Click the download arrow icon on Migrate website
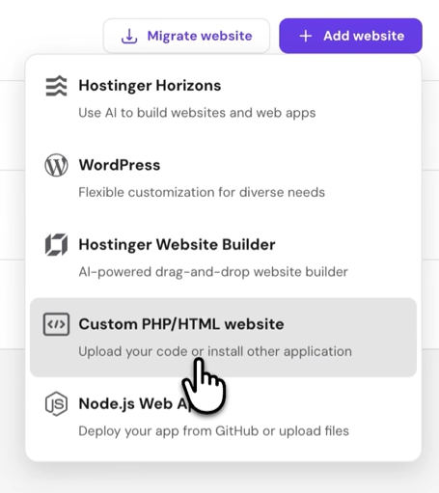The height and width of the screenshot is (493, 439). pos(129,36)
